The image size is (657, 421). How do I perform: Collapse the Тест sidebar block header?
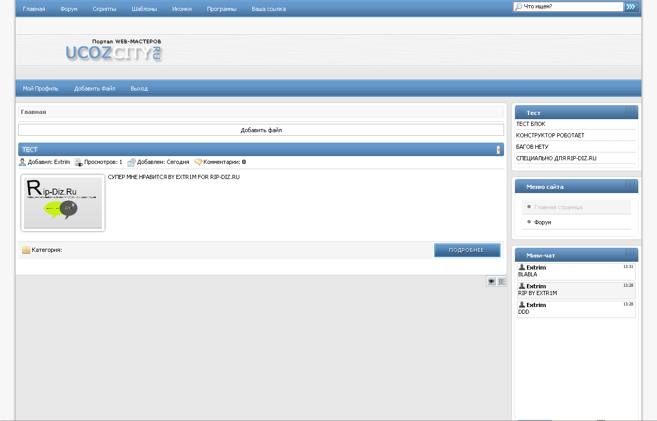pos(629,111)
